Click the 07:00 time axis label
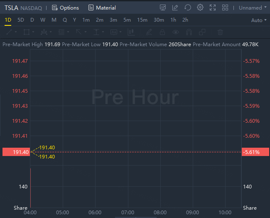 [128, 213]
